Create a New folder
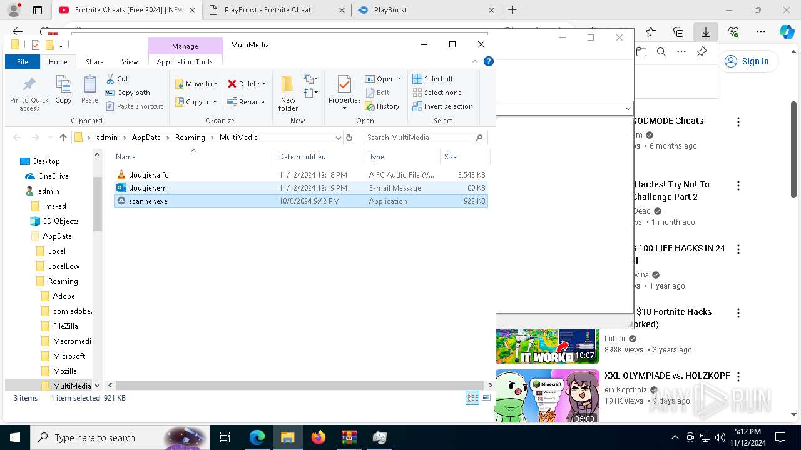Image resolution: width=801 pixels, height=450 pixels. click(x=288, y=94)
